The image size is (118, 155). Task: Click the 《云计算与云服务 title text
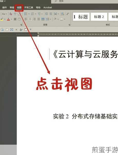(85, 54)
